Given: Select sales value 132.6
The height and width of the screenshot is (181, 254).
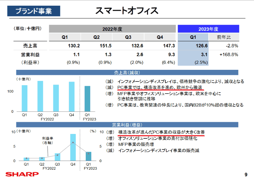Looking at the screenshot, I should [137, 46].
